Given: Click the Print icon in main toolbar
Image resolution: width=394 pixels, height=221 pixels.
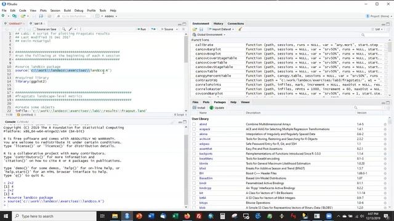Looking at the screenshot, I should coord(49,16).
